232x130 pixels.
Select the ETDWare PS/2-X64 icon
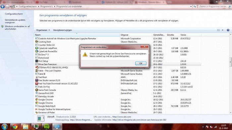tap(36, 67)
